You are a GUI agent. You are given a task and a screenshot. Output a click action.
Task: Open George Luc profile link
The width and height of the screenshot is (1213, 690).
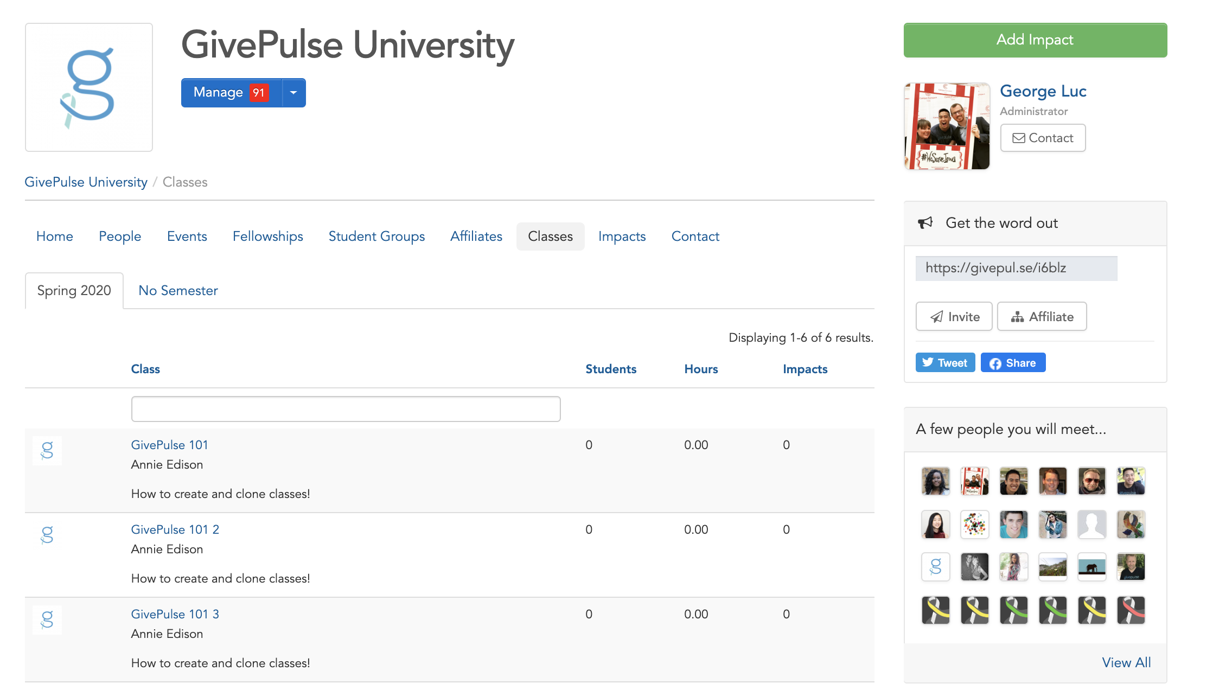[1043, 91]
